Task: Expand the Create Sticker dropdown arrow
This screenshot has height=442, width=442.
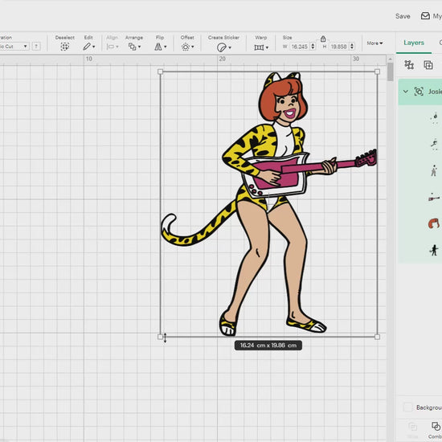Action: click(230, 47)
